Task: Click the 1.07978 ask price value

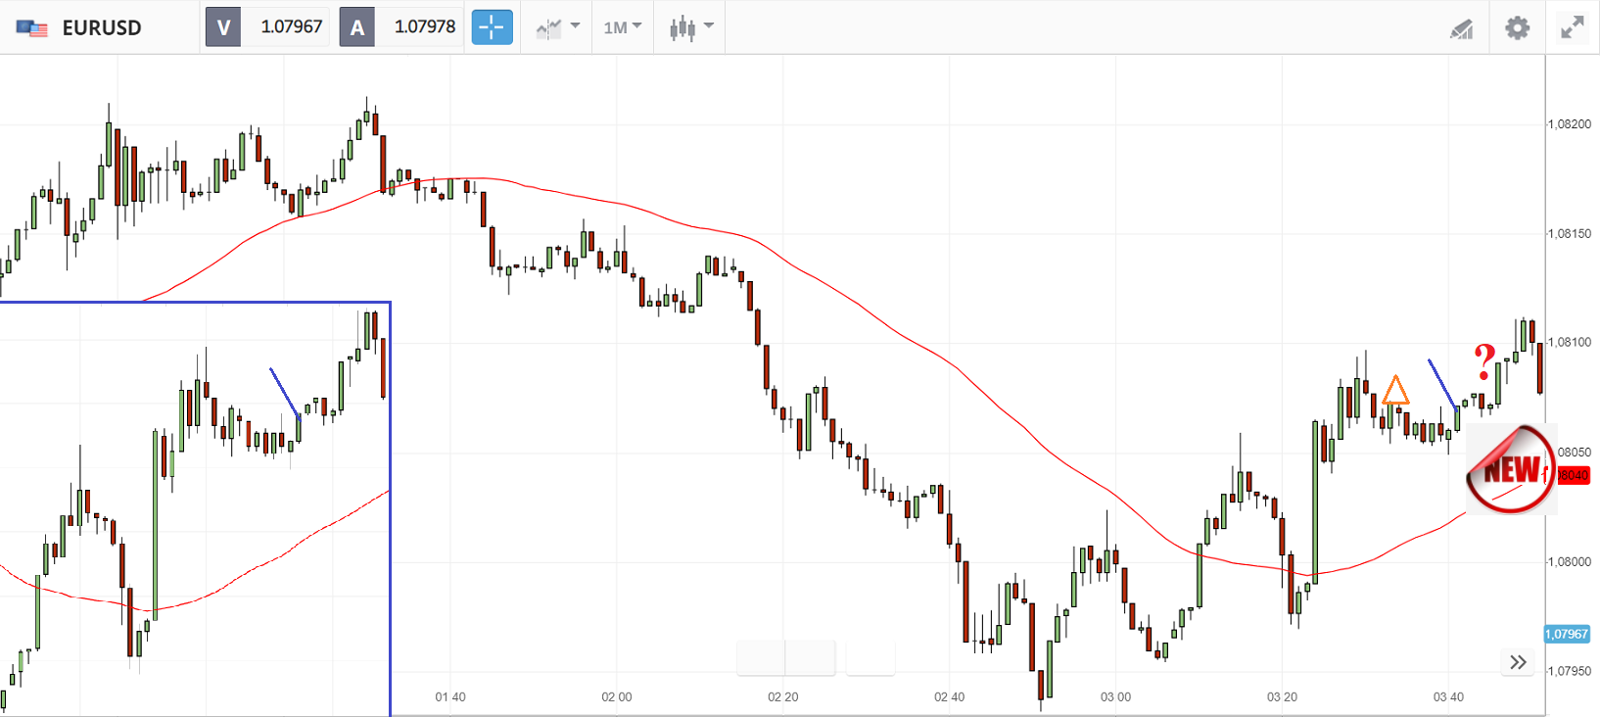Action: tap(424, 27)
